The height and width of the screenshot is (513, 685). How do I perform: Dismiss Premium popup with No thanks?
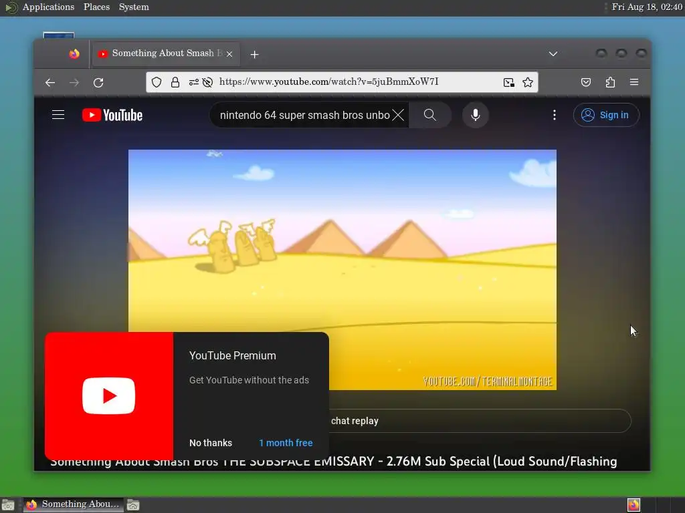coord(211,443)
